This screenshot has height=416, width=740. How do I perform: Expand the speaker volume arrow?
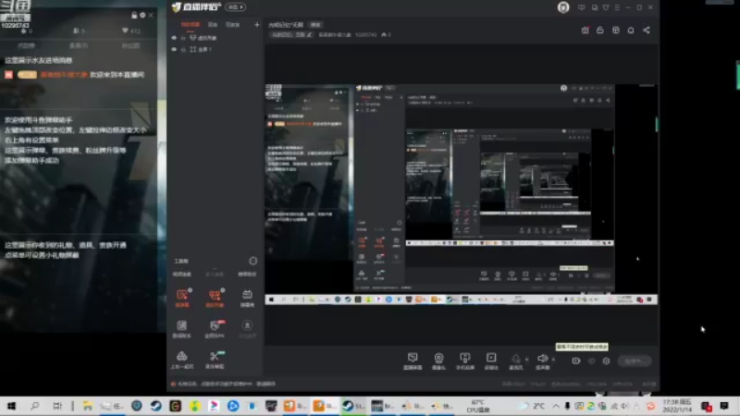(553, 360)
